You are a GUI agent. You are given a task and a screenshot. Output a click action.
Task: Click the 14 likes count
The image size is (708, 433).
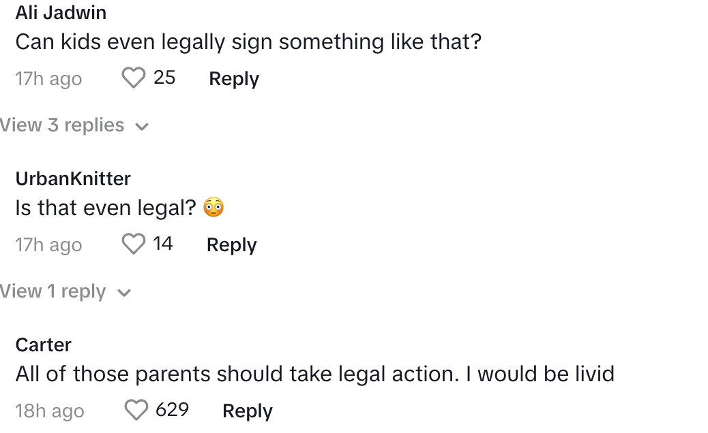click(x=163, y=244)
